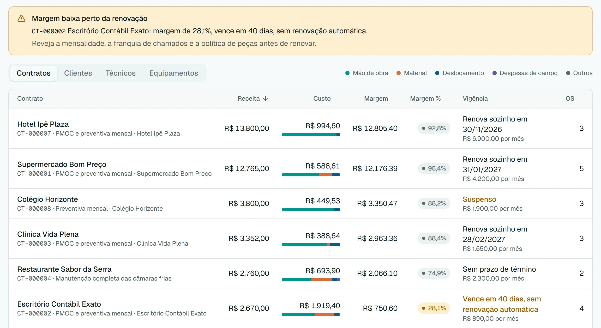This screenshot has height=328, width=601.
Task: Click 'R$ 1.900,00 por mês' text
Action: pos(492,209)
